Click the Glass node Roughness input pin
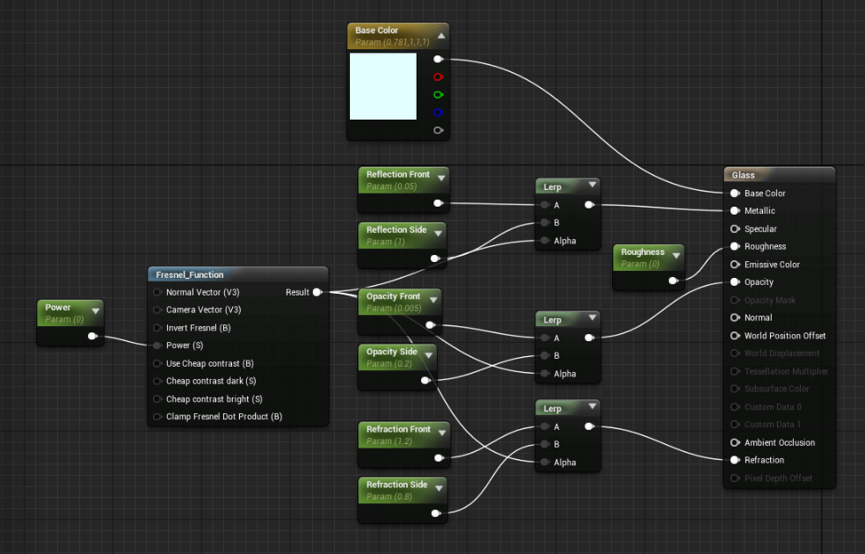Viewport: 865px width, 554px height. 735,246
